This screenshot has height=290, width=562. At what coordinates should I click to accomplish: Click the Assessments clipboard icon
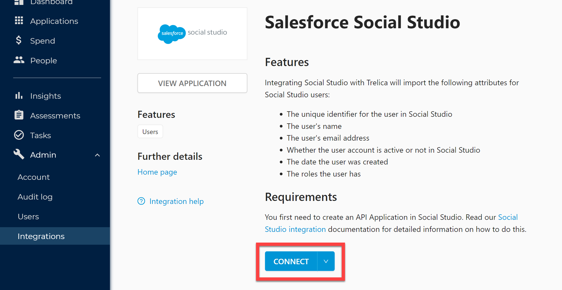coord(19,115)
